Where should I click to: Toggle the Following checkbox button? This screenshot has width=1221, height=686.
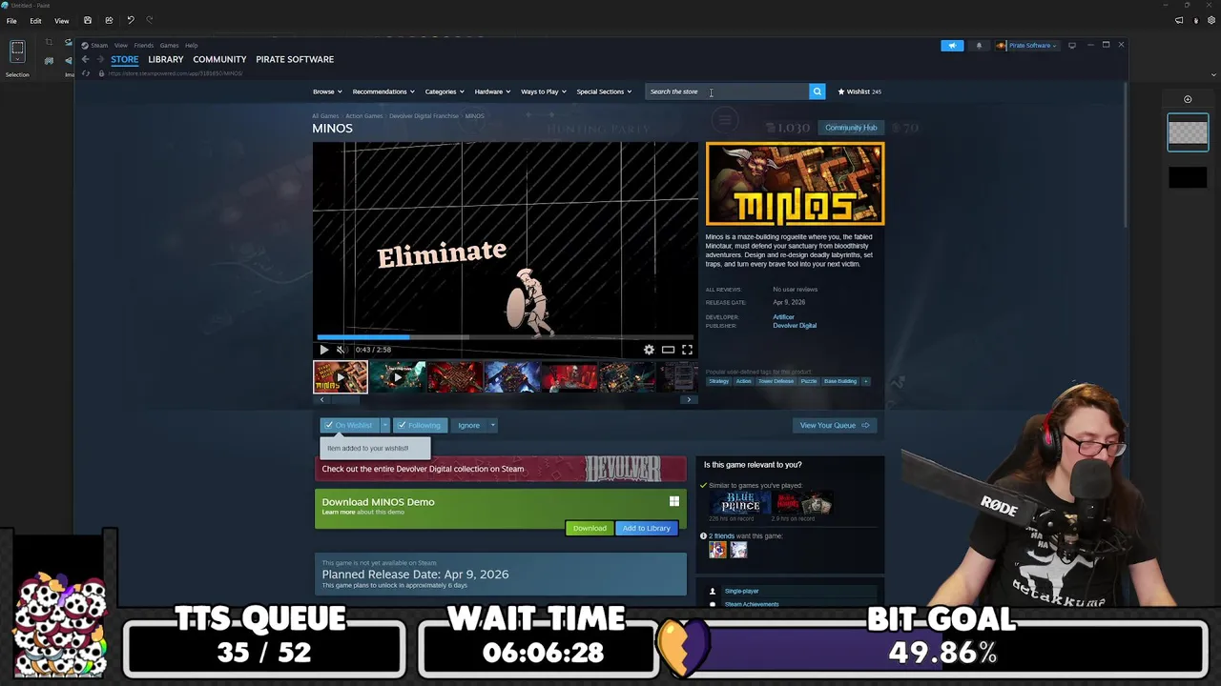421,425
